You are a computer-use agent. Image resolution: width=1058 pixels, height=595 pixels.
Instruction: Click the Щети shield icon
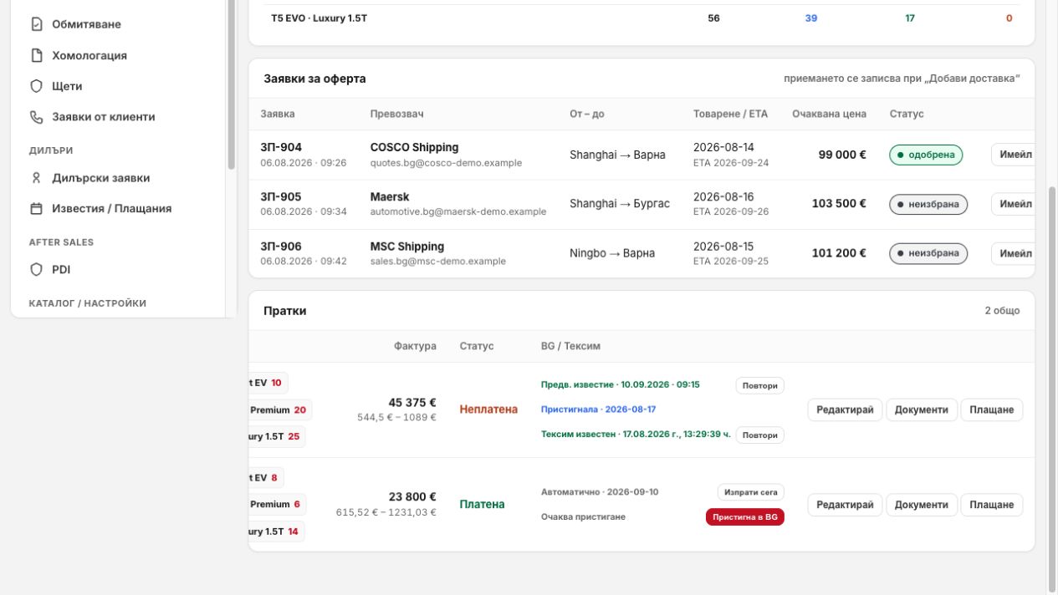(36, 86)
